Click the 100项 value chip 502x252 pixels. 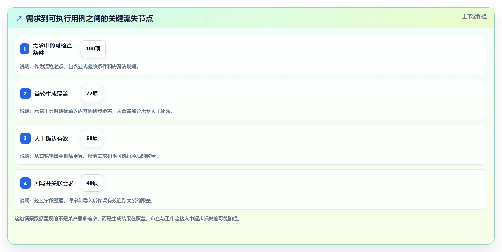coord(93,49)
